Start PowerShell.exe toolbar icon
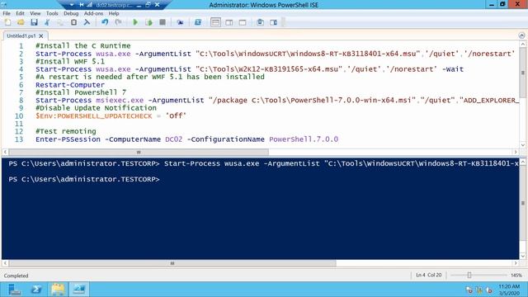The width and height of the screenshot is (528, 297). tap(198, 22)
